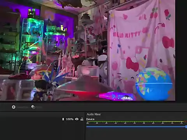This screenshot has height=140, width=187.
Task: Toggle the padlock icon on the source row
Action: [x=82, y=119]
